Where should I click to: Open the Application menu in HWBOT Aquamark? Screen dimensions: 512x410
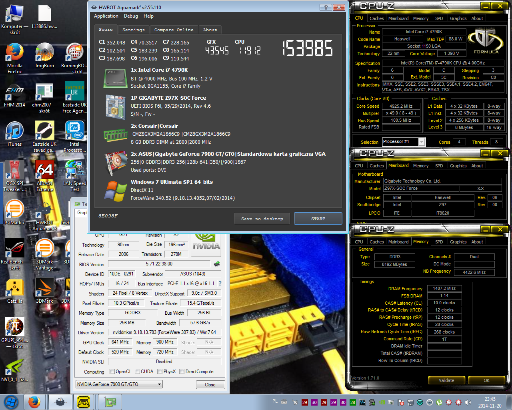click(106, 16)
